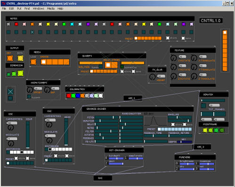This screenshot has height=187, width=235.
Task: Toggle the large X-marked box below DIMENSION
Action: pyautogui.click(x=10, y=91)
